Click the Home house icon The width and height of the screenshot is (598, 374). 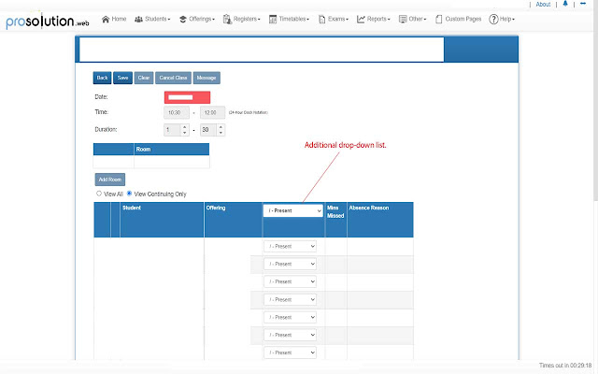(106, 19)
